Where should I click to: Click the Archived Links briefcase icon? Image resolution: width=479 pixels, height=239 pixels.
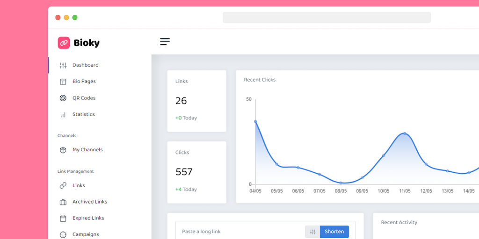tap(63, 202)
